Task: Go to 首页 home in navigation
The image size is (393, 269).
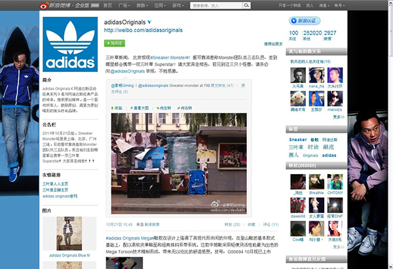Action: click(x=107, y=5)
